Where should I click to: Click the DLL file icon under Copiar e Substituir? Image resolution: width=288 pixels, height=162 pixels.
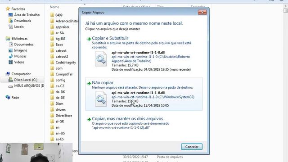tap(101, 59)
